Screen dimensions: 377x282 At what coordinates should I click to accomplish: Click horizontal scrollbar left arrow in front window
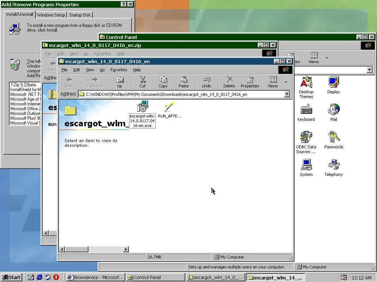(62, 249)
